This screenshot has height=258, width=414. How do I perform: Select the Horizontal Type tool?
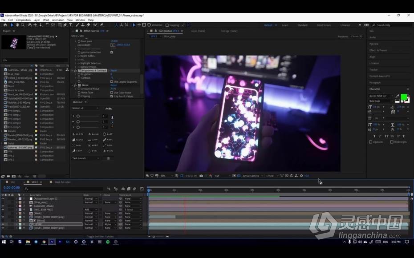pyautogui.click(x=70, y=25)
